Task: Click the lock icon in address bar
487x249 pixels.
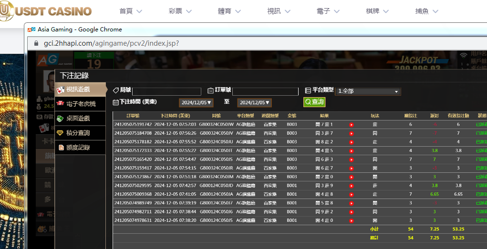Action: click(37, 43)
